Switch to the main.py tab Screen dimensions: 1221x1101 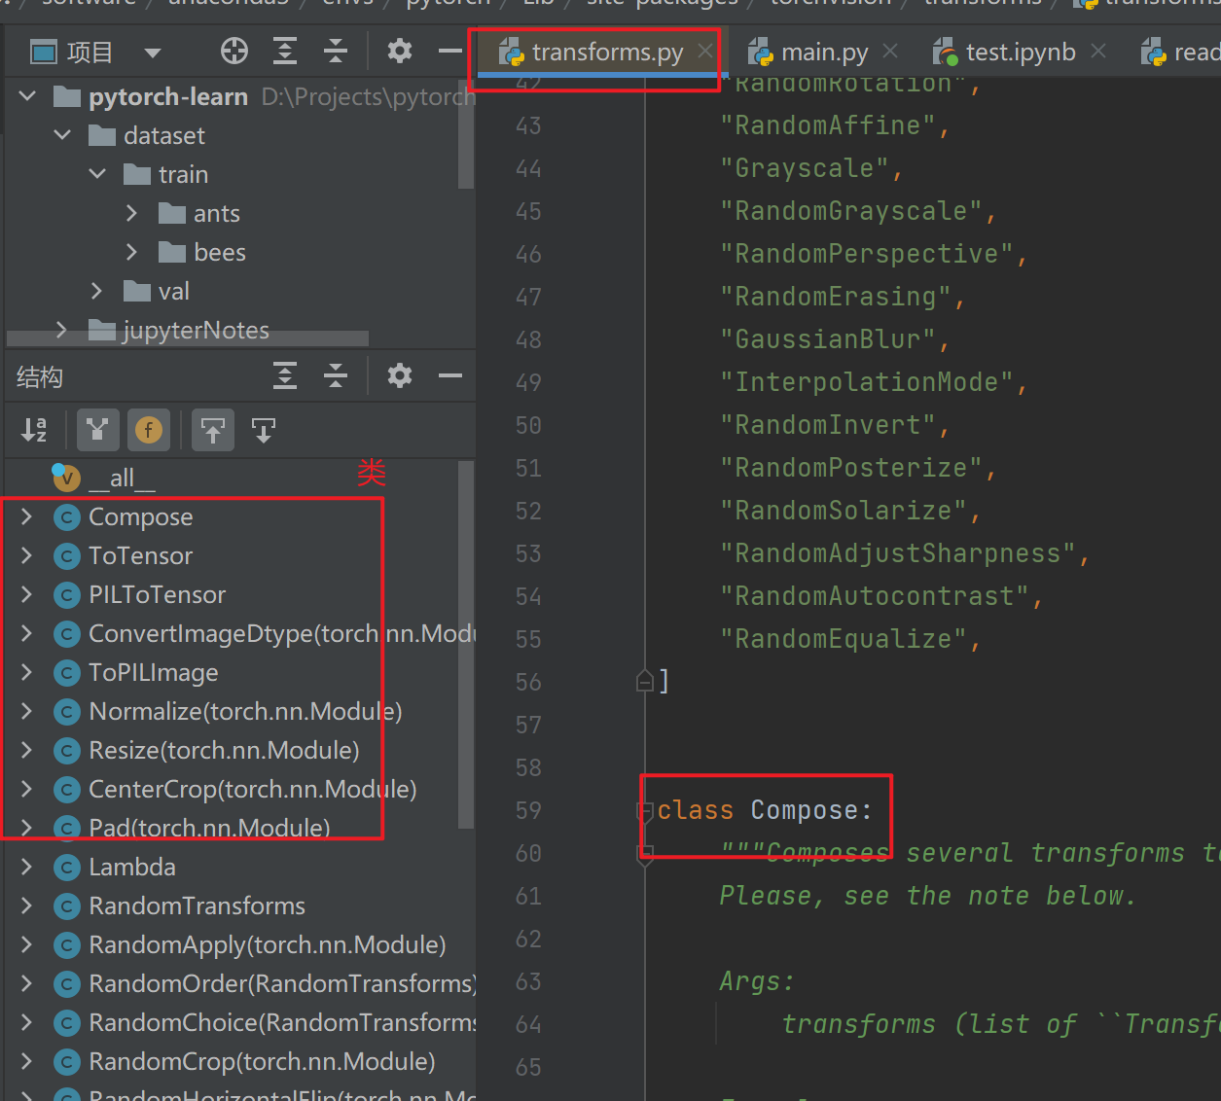(x=824, y=53)
